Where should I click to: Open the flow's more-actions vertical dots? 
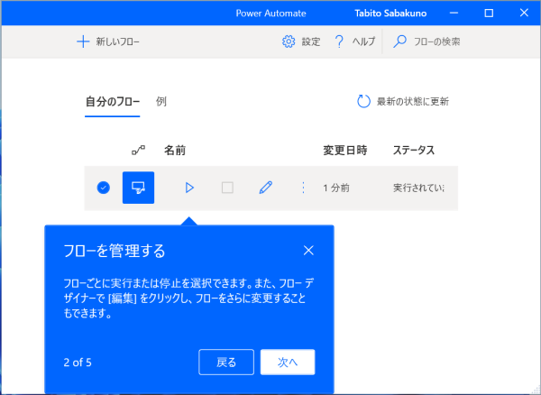coord(303,188)
